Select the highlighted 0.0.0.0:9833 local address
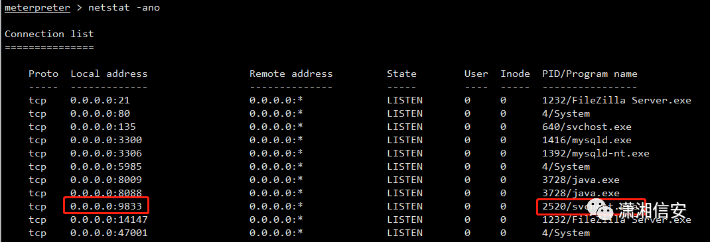 [x=106, y=206]
